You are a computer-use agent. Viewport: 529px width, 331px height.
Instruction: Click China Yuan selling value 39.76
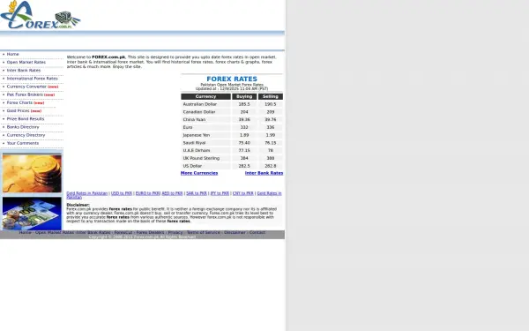click(x=271, y=119)
